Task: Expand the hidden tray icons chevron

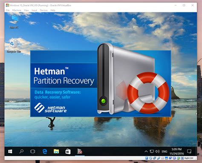Action: coord(146,152)
